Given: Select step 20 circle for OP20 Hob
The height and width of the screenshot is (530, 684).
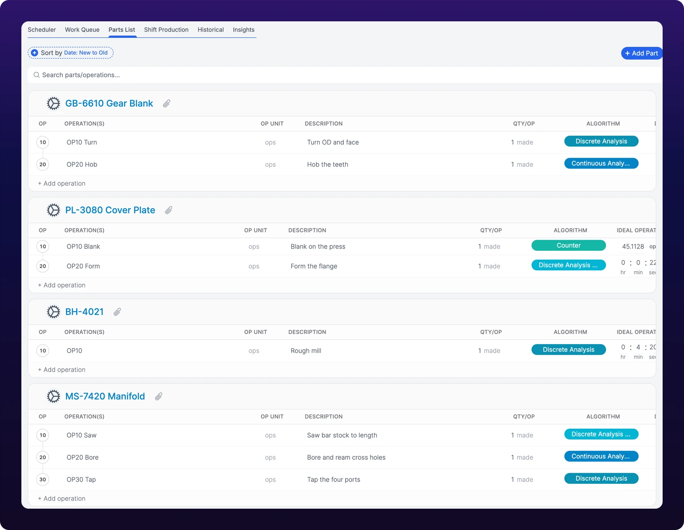Looking at the screenshot, I should 43,165.
